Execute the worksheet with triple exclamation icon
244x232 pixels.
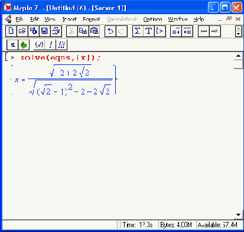tap(61, 45)
